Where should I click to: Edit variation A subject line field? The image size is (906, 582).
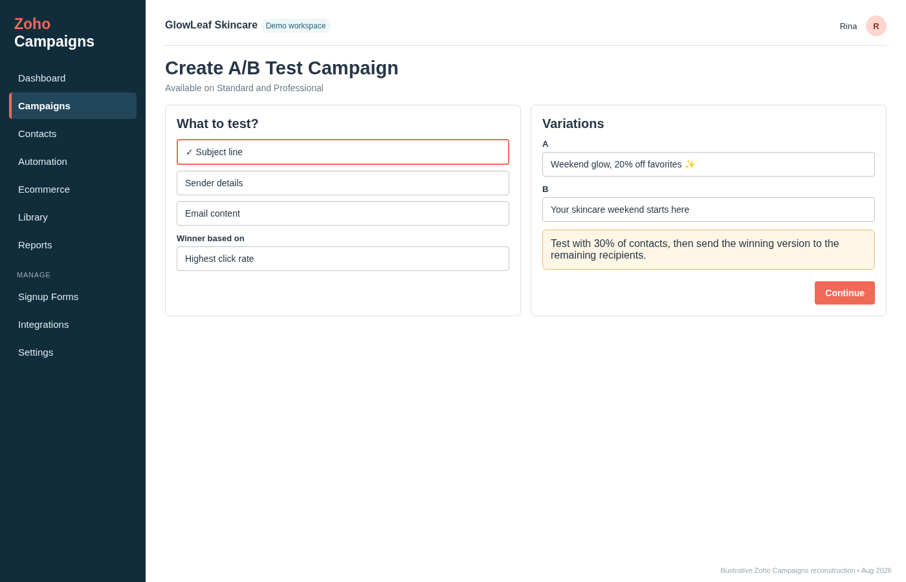pyautogui.click(x=709, y=164)
